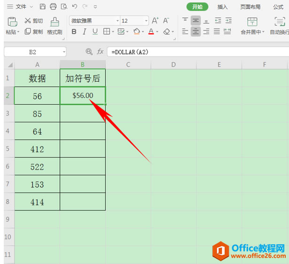Select cell B2 showing $56.00
The width and height of the screenshot is (289, 264).
[83, 96]
